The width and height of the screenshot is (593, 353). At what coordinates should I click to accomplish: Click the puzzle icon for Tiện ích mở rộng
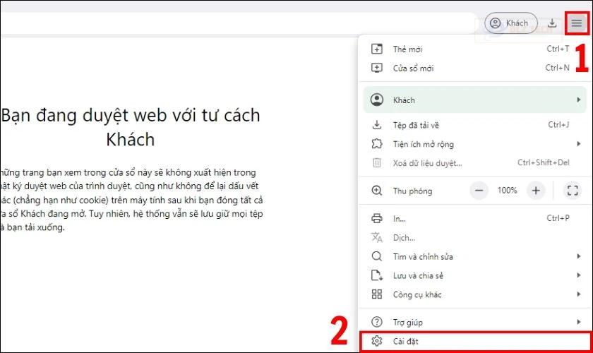point(377,144)
